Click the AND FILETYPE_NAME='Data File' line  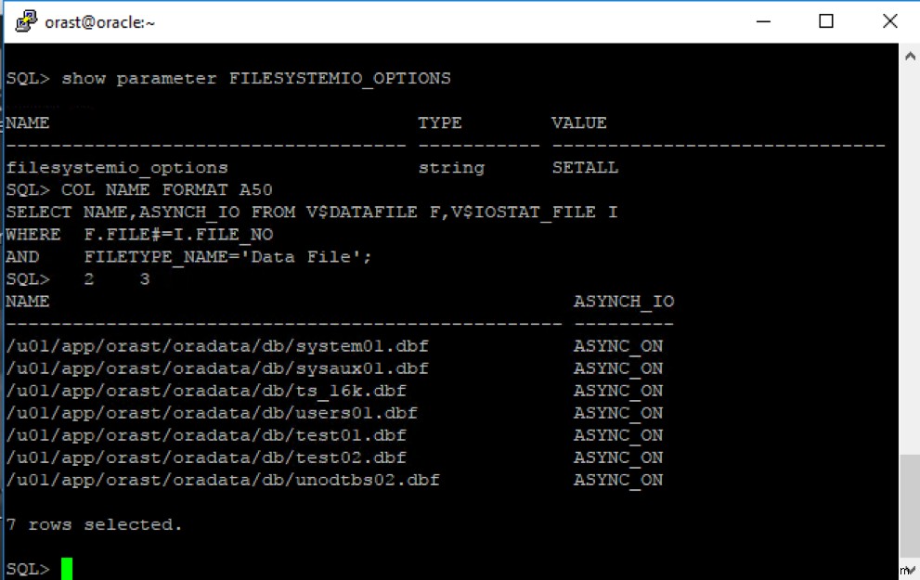(x=188, y=257)
